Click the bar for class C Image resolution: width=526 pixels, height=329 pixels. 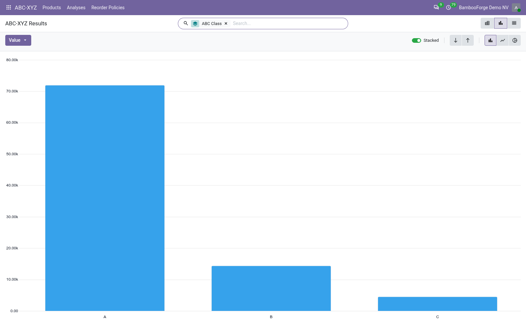[x=438, y=304]
